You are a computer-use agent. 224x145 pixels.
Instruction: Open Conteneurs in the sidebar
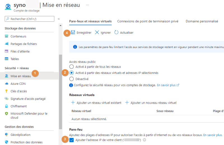click(18, 36)
